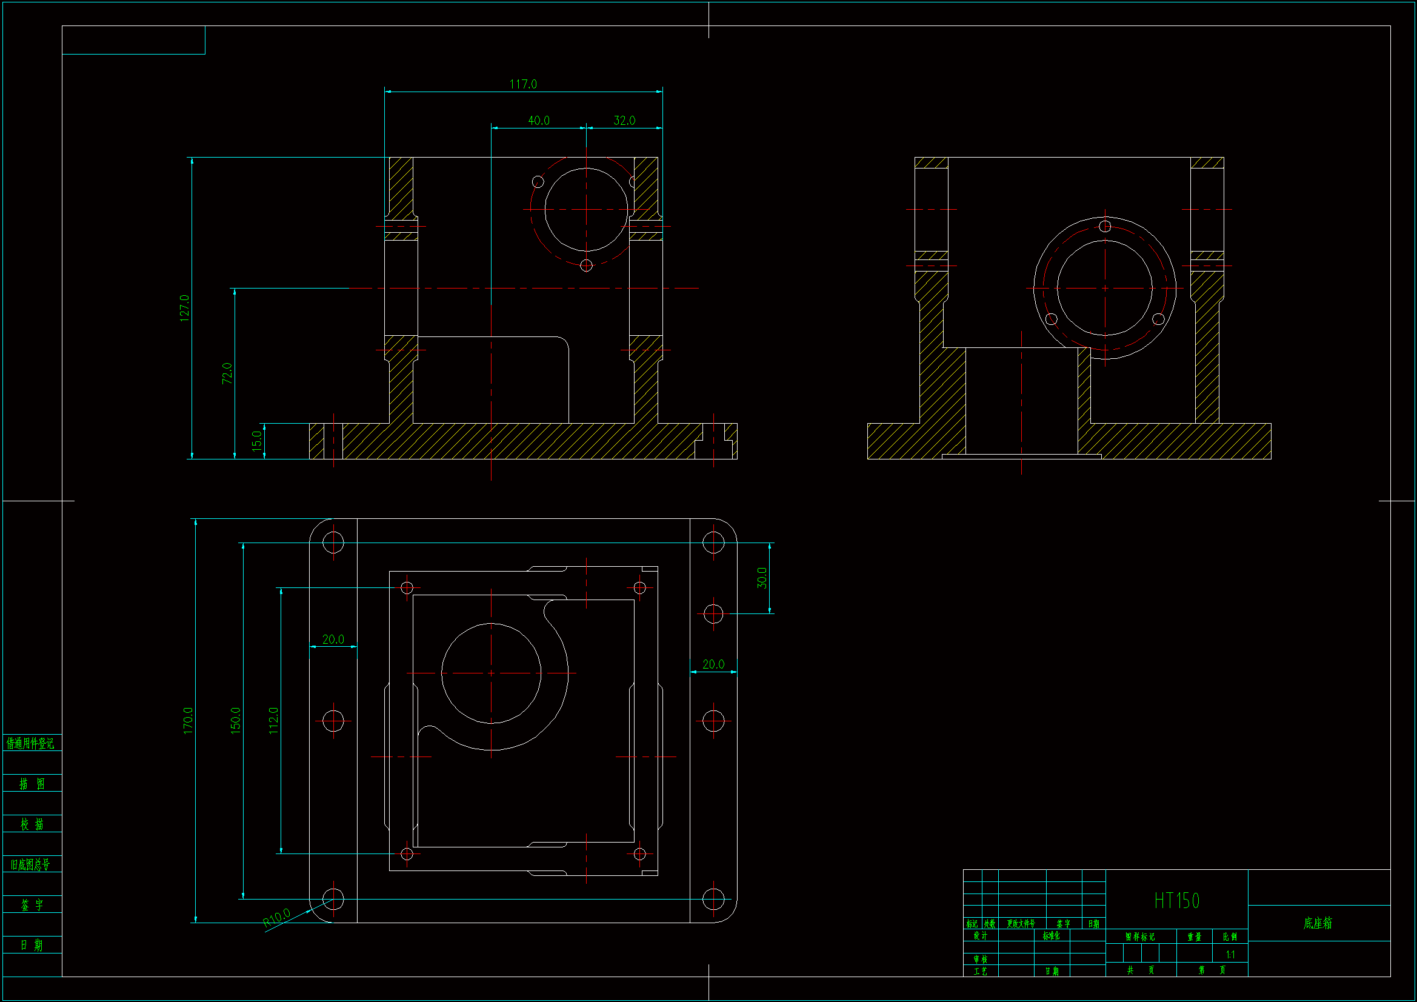This screenshot has width=1417, height=1002.
Task: Click the 更改文件号 column header
Action: [x=1021, y=924]
